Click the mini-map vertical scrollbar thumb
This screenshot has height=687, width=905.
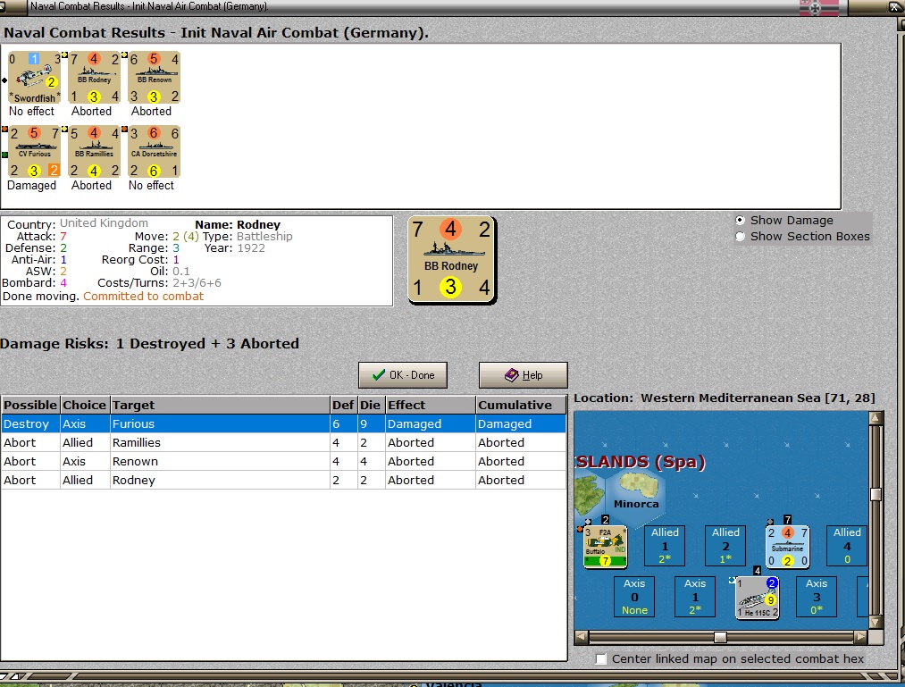click(x=876, y=495)
